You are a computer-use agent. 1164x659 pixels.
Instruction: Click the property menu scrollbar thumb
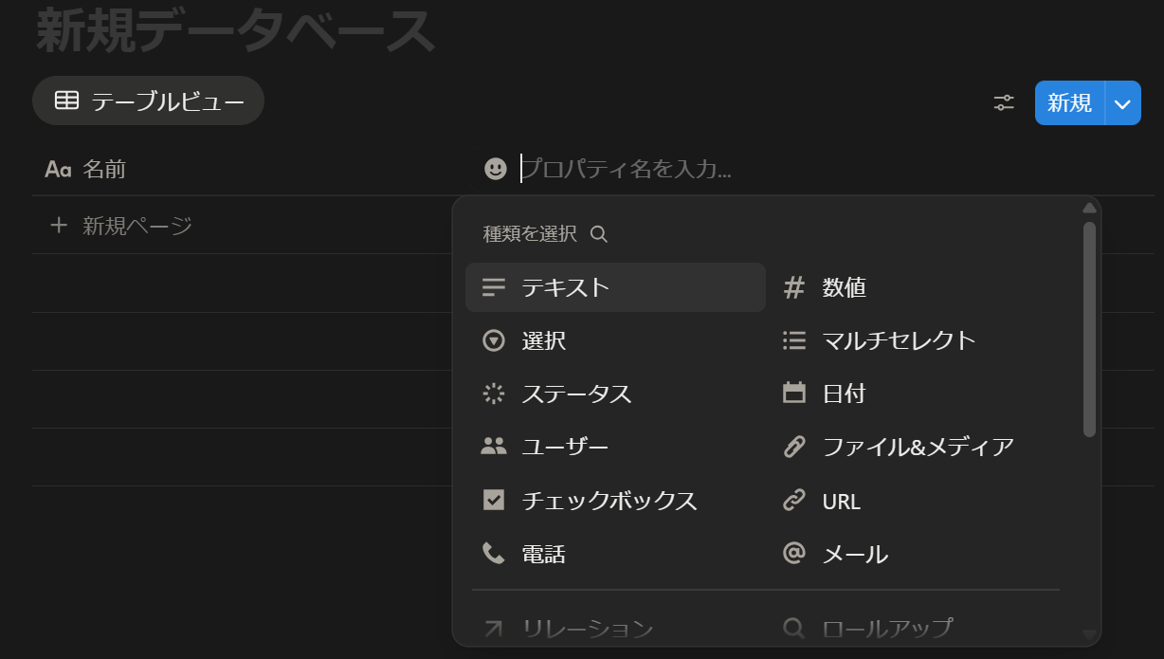1089,329
